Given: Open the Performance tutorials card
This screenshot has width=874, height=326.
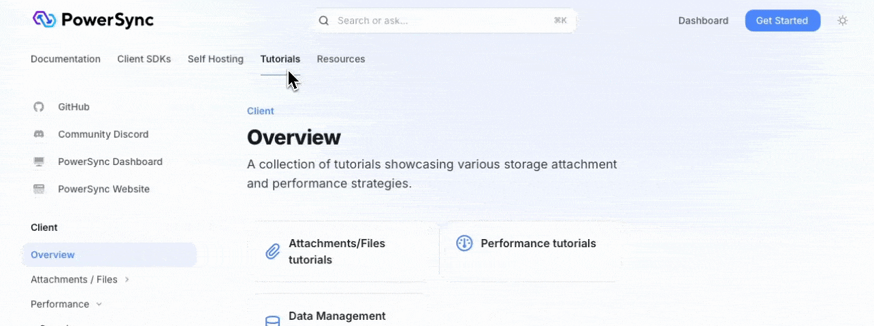Looking at the screenshot, I should point(530,251).
